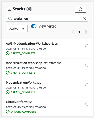
Task: Select CloudConformity radio button
Action: click(x=87, y=104)
